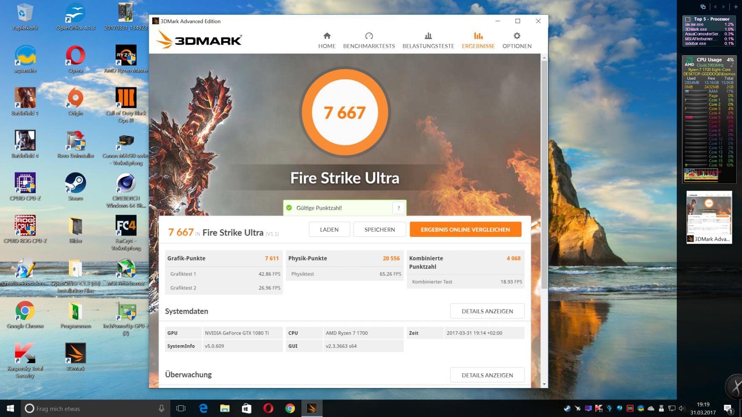Show Systemdaten details with DETAILS ANZEIGEN

pos(487,311)
